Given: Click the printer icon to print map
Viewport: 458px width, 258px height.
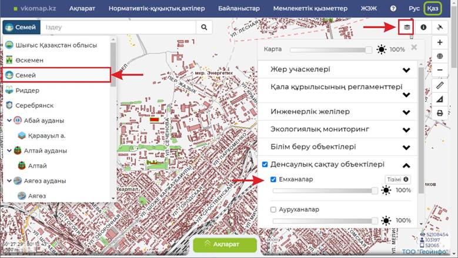Looking at the screenshot, I should (440, 113).
